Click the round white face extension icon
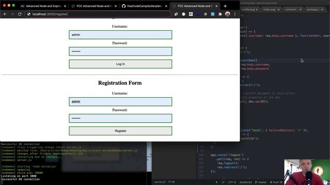Viewport: 330px width, 185px height. coord(184,14)
